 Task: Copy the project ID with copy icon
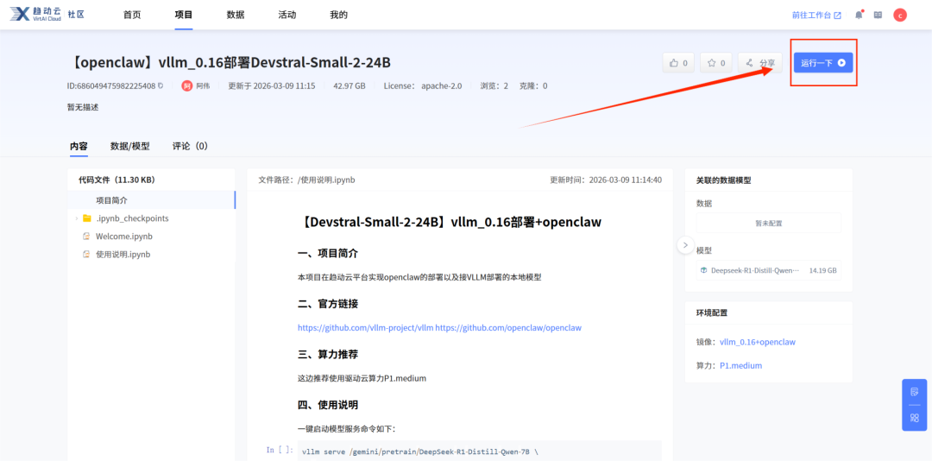pos(161,85)
